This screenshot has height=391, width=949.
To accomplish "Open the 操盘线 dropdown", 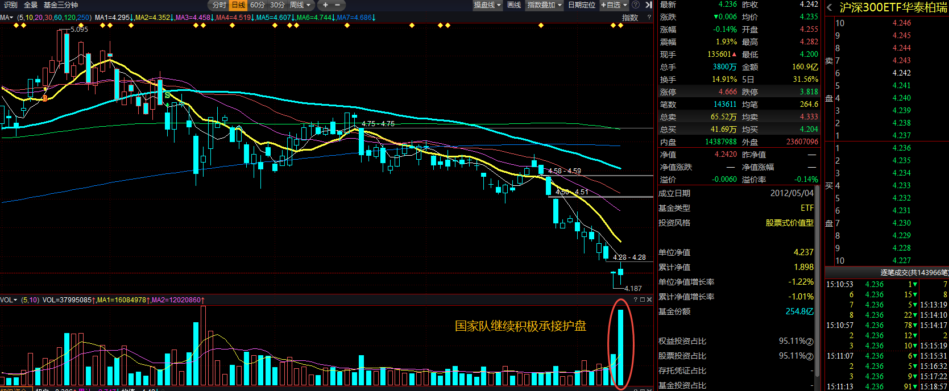I will tap(487, 5).
